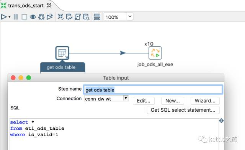This screenshot has width=245, height=150.
Task: Maximize Table input dialog with green button
Action: click(x=29, y=78)
